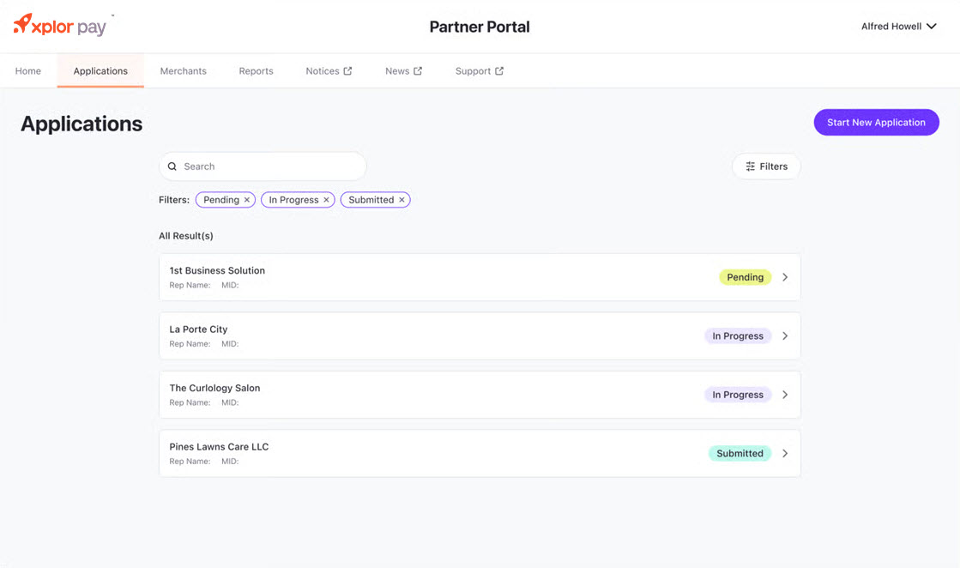Open the Alfred Howell user menu

click(897, 27)
